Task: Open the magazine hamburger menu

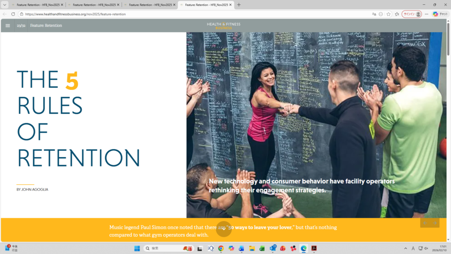Action: click(x=7, y=26)
